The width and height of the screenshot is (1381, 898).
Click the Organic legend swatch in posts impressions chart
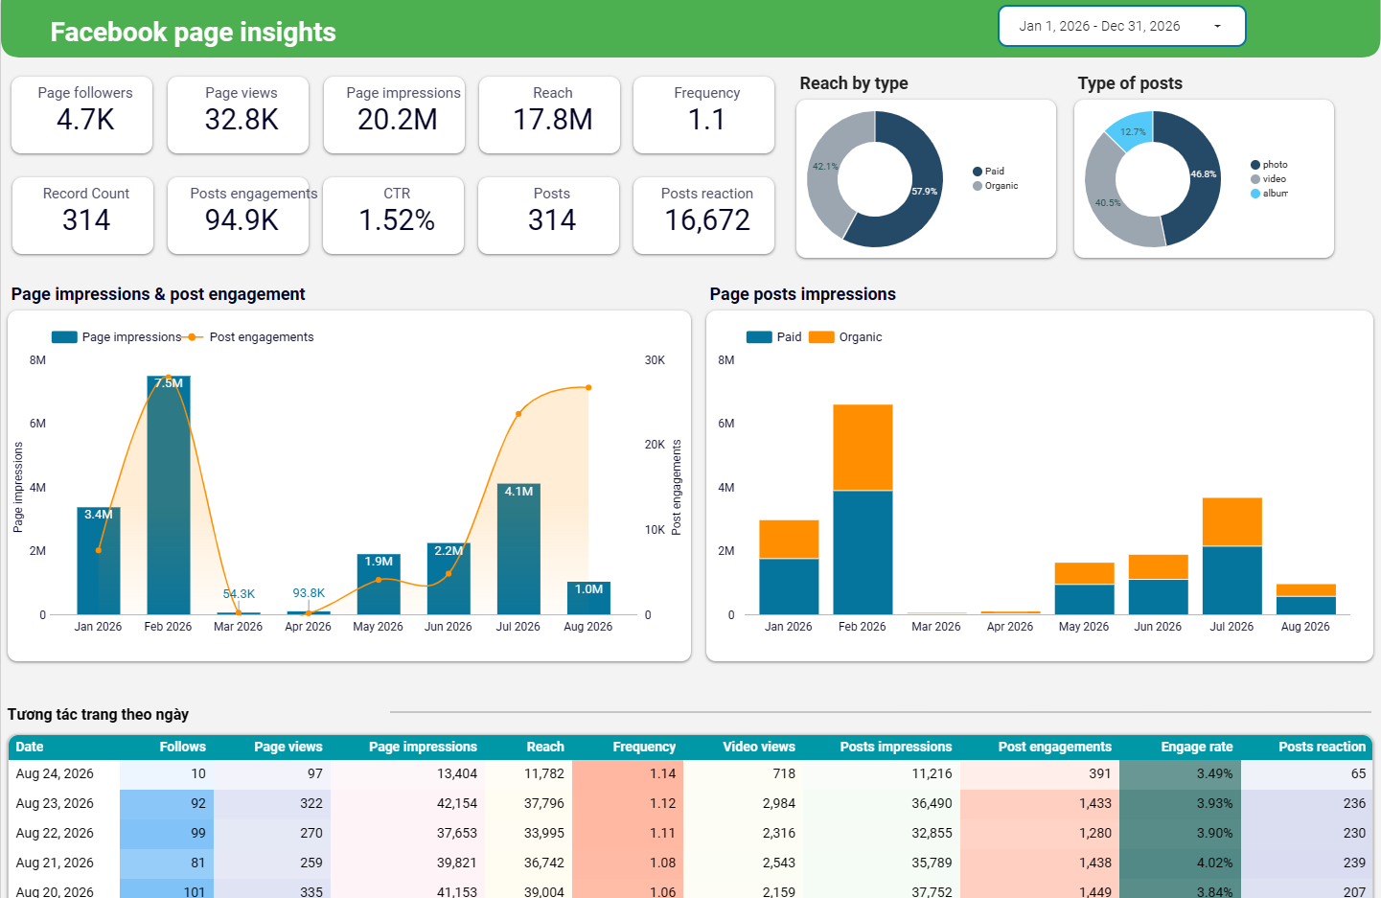point(821,337)
